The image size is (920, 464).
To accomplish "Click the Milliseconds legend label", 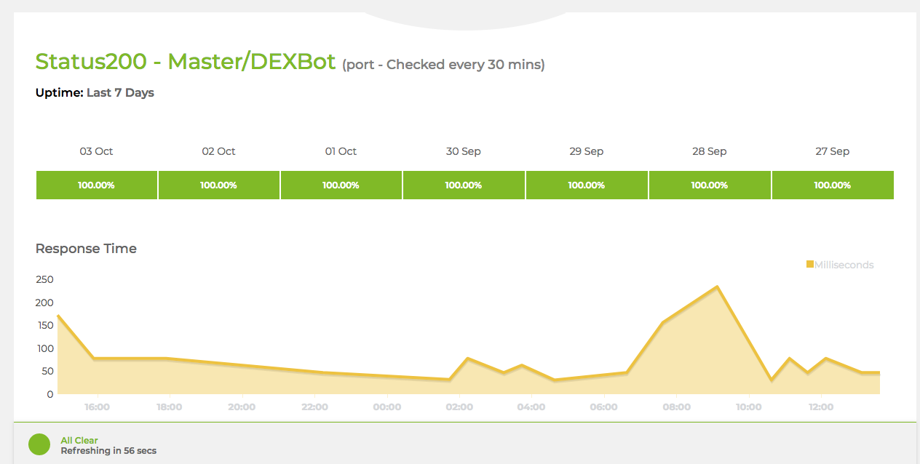I will (844, 265).
